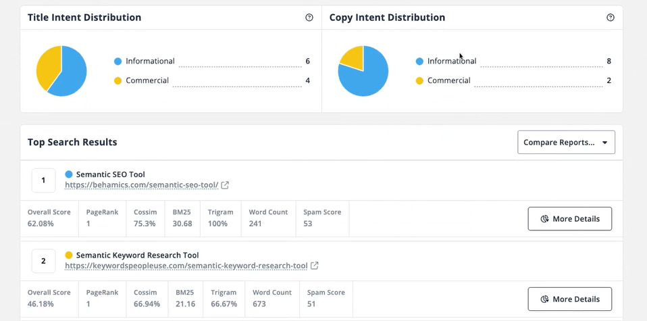The image size is (647, 321).
Task: Open the behamics.com semantic-seo-tool link
Action: coord(142,185)
